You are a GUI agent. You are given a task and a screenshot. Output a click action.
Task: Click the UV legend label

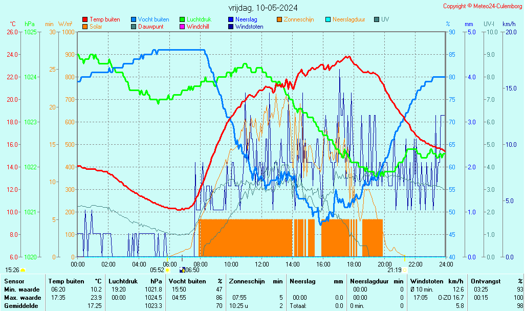point(385,19)
